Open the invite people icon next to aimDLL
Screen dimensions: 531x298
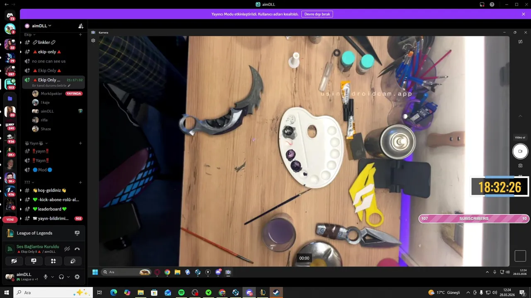click(x=81, y=26)
